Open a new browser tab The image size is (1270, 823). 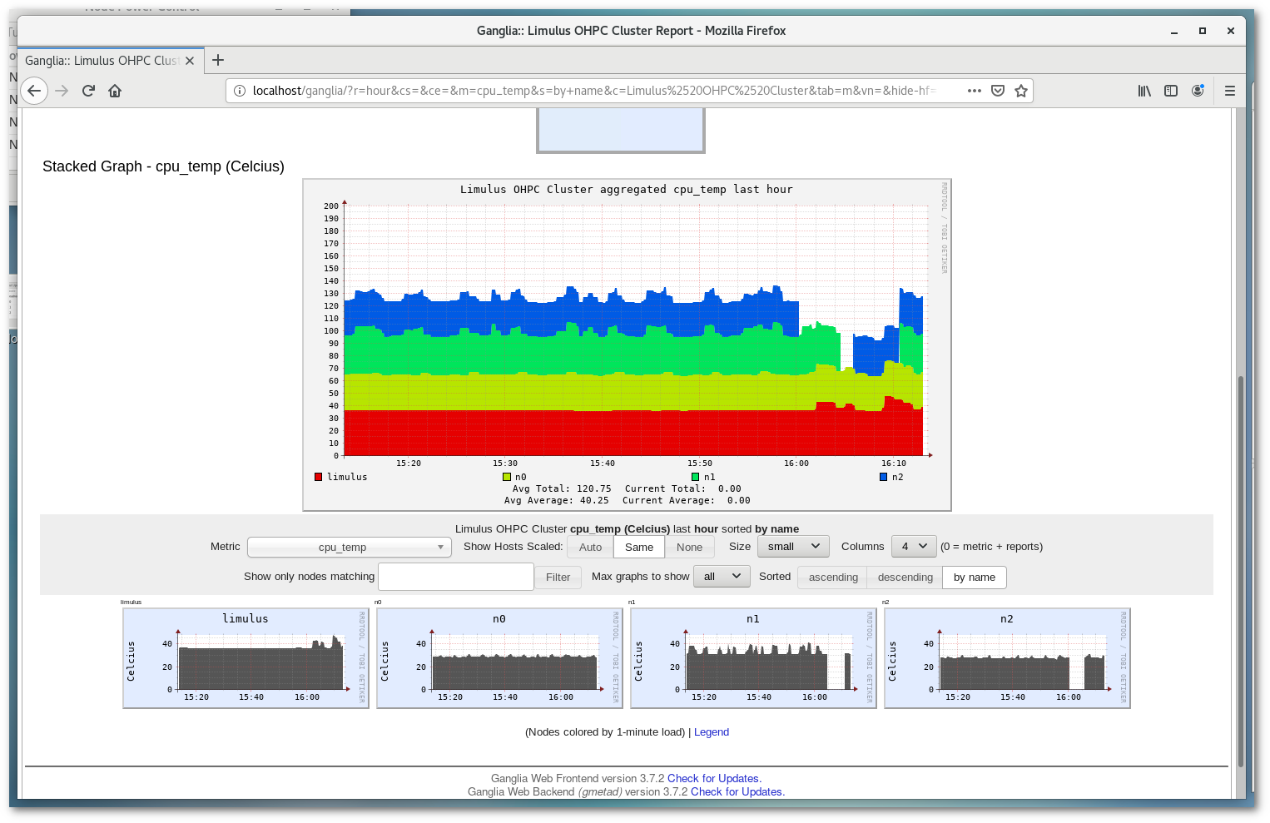click(x=218, y=60)
